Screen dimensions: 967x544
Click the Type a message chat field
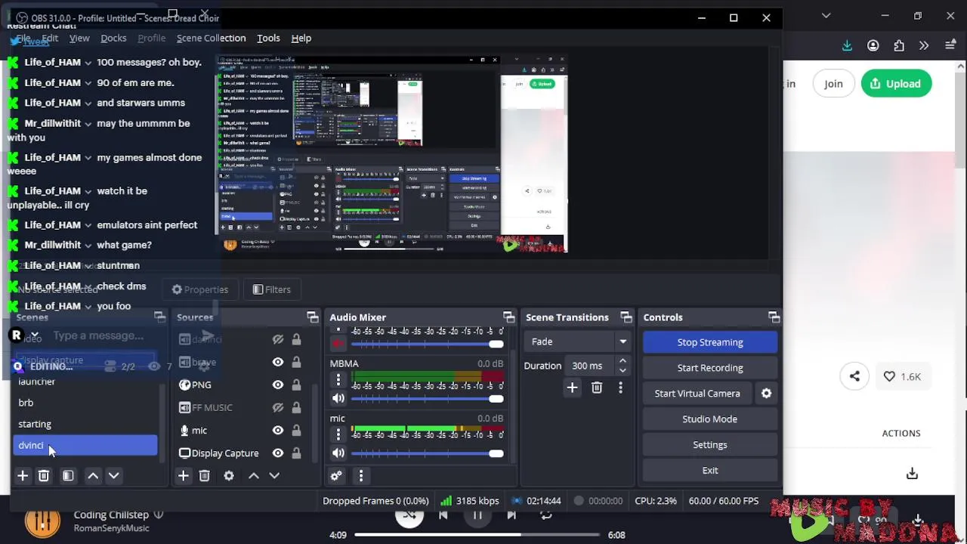[98, 335]
